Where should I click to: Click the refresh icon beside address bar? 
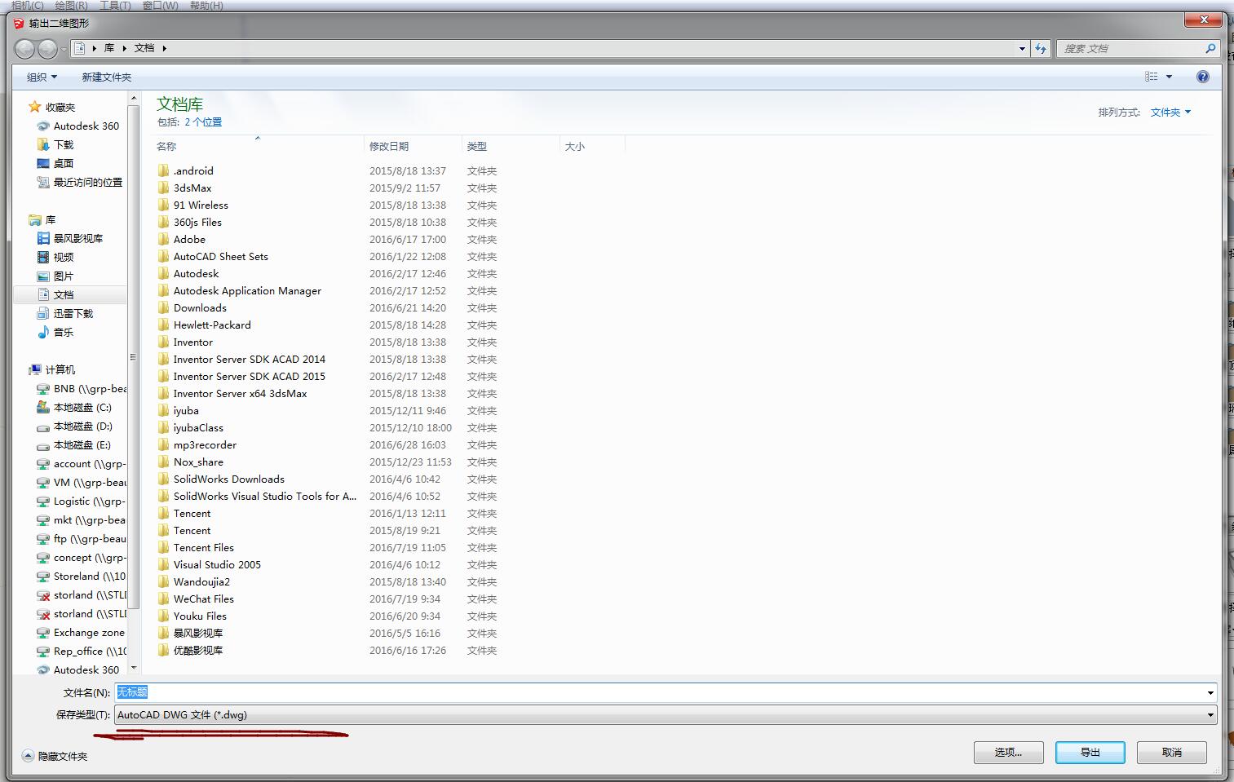[1041, 48]
